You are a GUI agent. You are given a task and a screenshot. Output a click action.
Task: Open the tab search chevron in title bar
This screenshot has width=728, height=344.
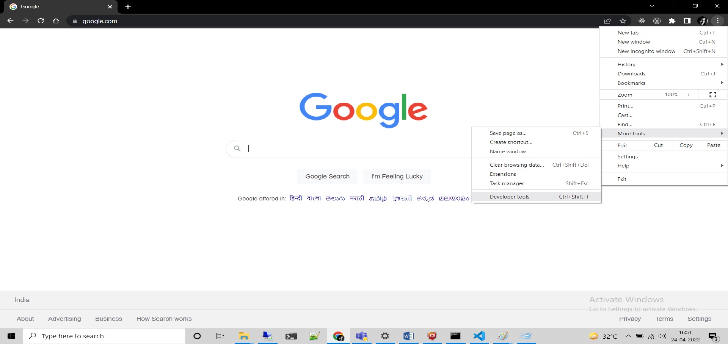tap(652, 6)
